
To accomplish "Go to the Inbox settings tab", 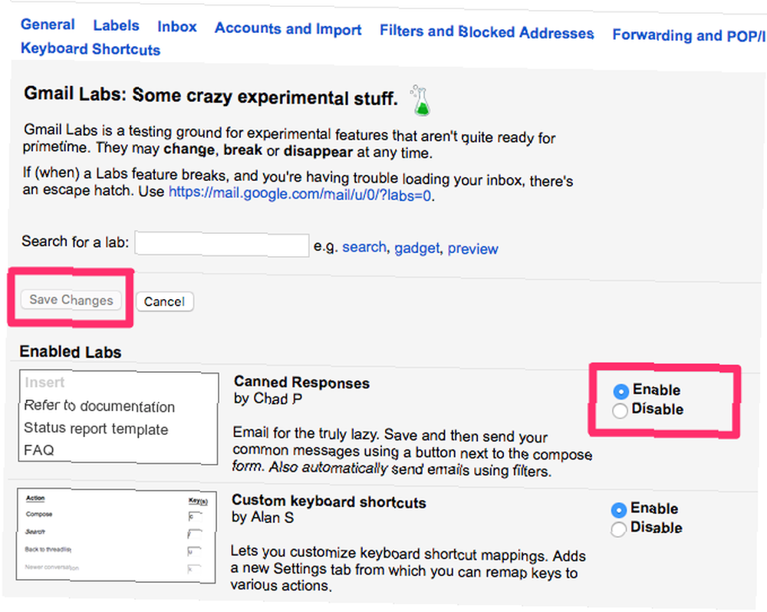I will 177,26.
